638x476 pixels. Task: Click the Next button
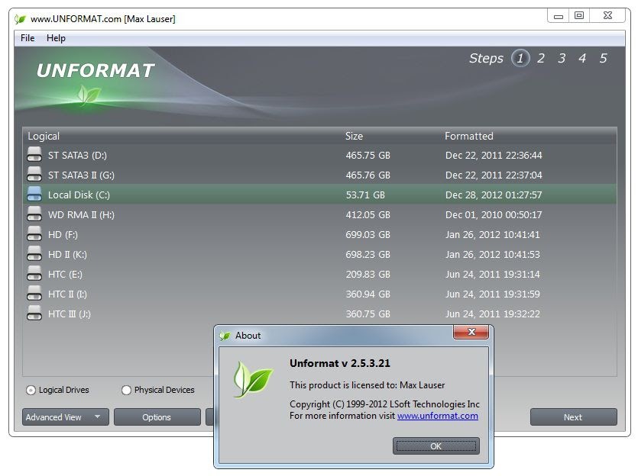coord(573,417)
